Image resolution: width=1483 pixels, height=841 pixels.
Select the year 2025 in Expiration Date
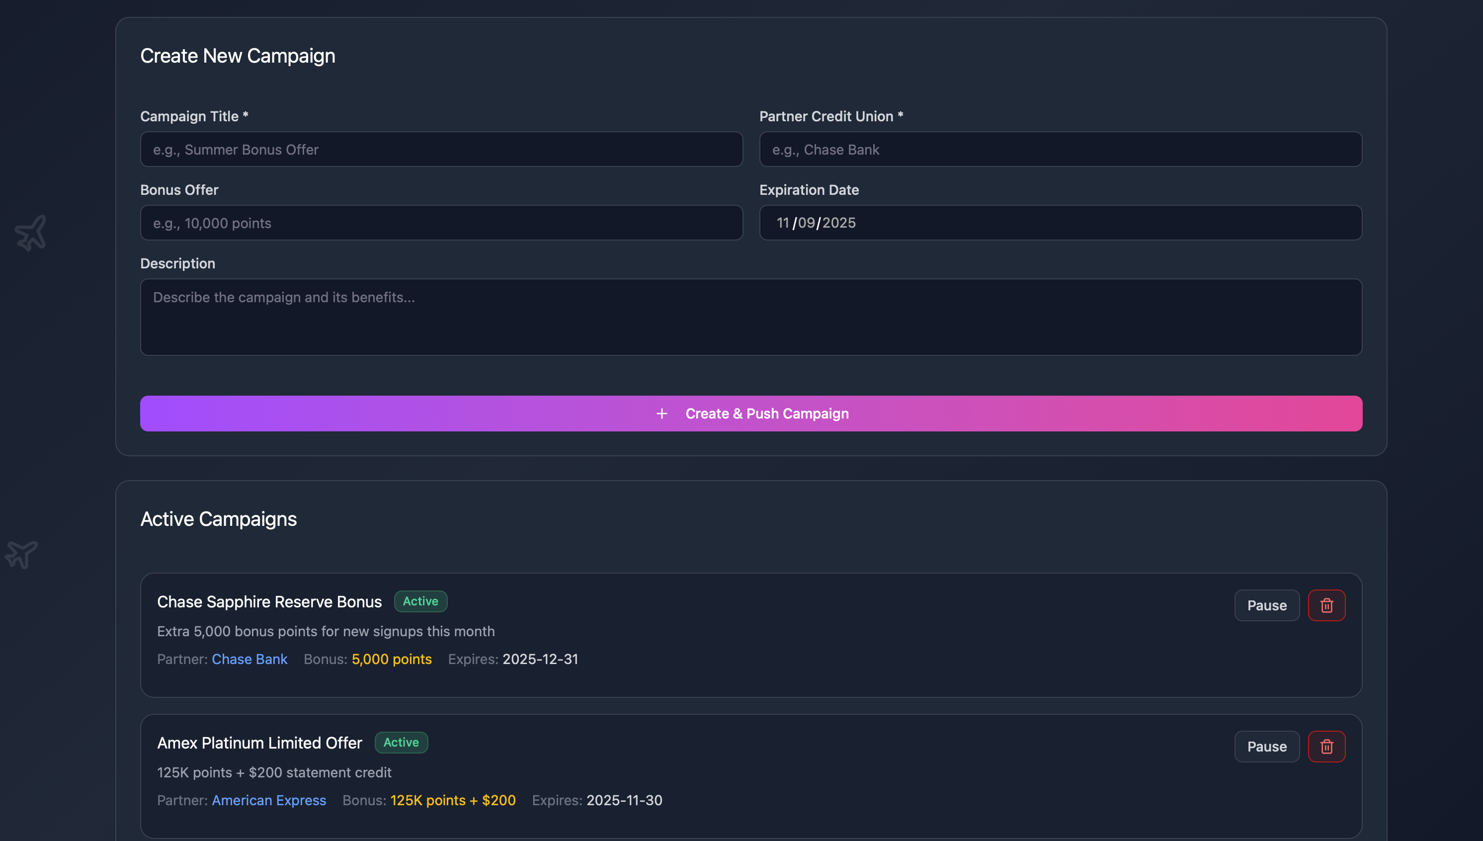[x=838, y=223]
